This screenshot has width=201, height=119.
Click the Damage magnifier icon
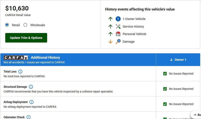118,41
